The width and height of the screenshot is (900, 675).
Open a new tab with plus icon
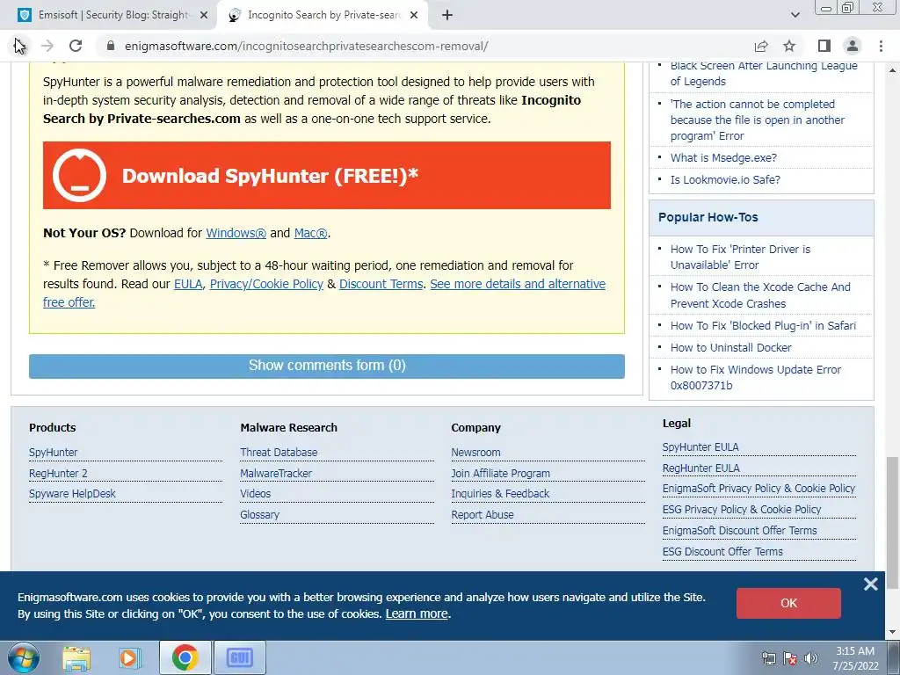(x=447, y=16)
